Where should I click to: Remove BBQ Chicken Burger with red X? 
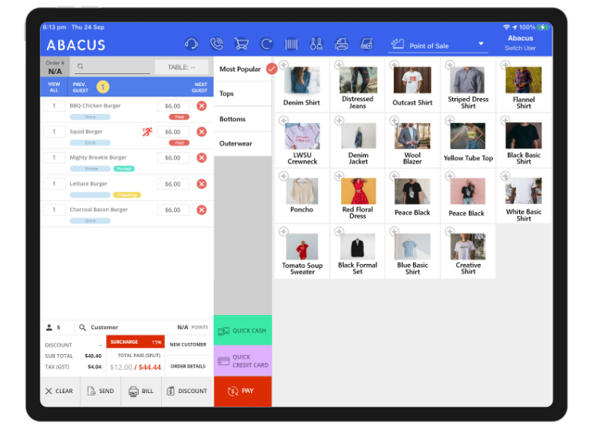[x=202, y=106]
